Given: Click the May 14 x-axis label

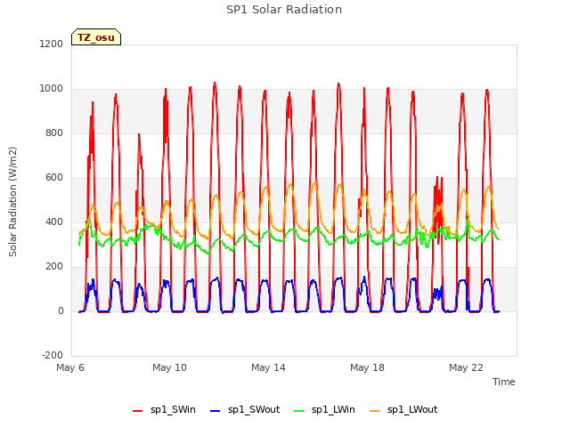Looking at the screenshot, I should pos(268,367).
